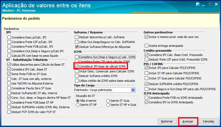
Task: Click the Suframa / Repasse section label
Action: pyautogui.click(x=88, y=32)
